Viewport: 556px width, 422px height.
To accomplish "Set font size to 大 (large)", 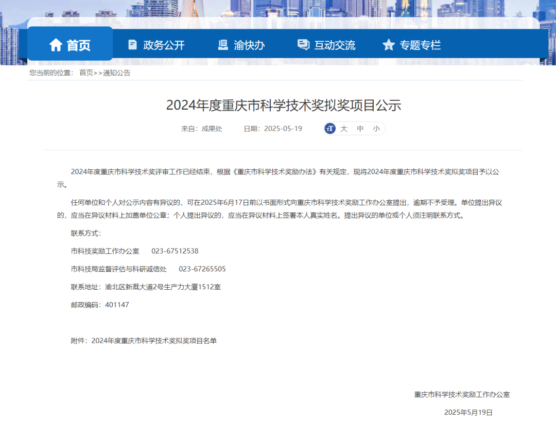I will tap(344, 129).
